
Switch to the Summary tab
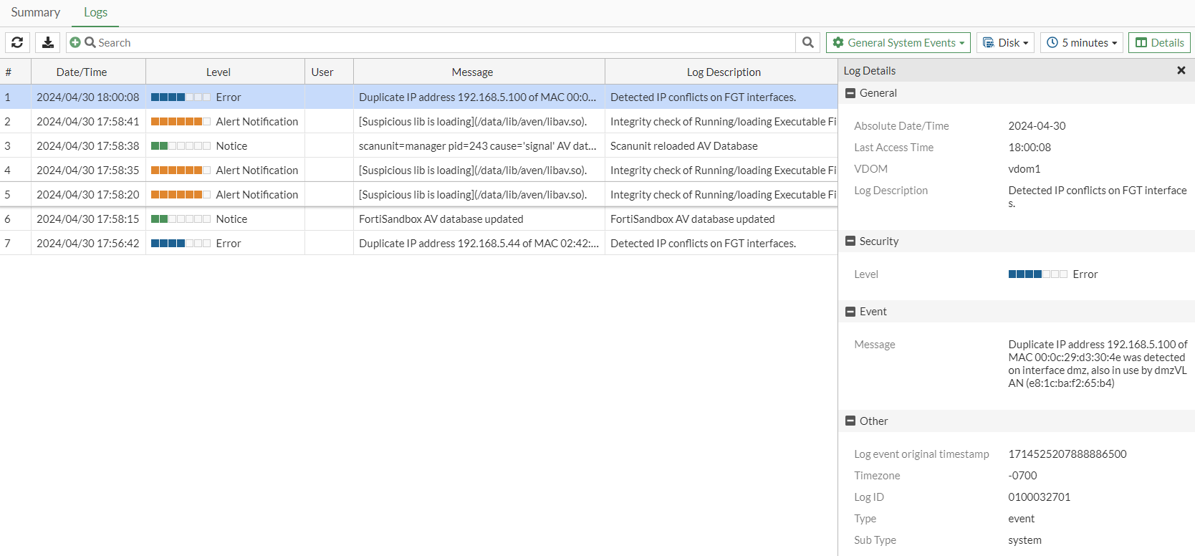coord(36,12)
